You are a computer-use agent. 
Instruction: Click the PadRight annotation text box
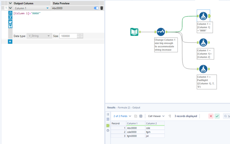(207, 82)
